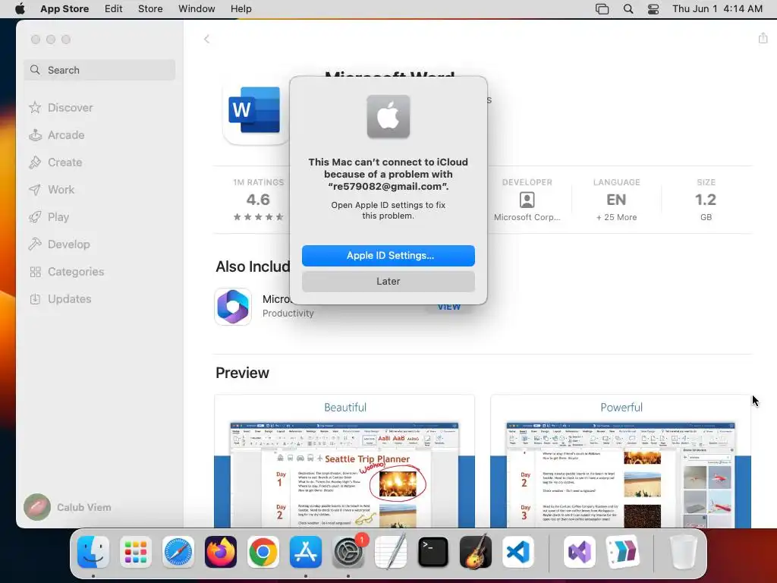Open the Develop section hammer icon
This screenshot has width=777, height=583.
(35, 244)
